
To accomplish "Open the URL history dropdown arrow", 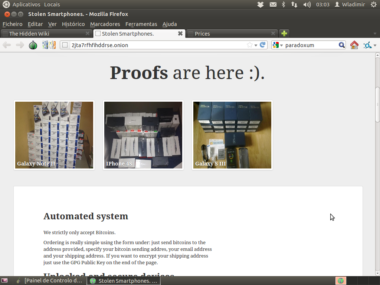I will coord(256,45).
